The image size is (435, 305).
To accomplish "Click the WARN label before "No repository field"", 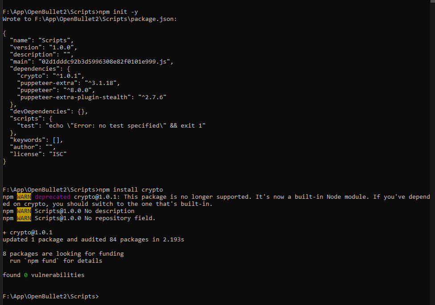I will pyautogui.click(x=24, y=218).
